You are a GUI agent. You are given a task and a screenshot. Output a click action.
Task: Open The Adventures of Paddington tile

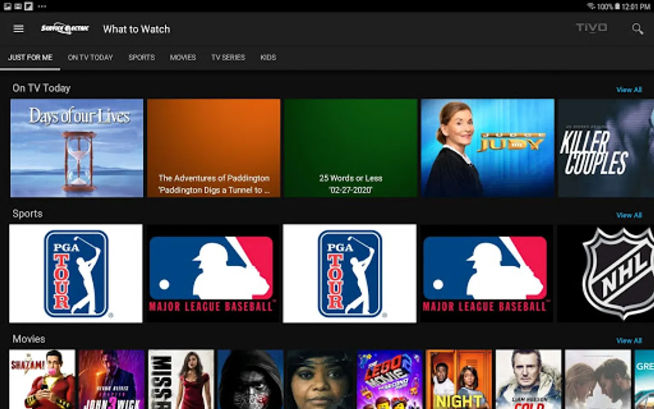click(x=213, y=148)
